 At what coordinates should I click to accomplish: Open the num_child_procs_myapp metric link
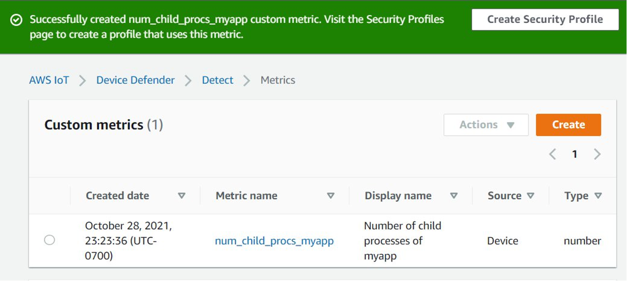pos(274,241)
